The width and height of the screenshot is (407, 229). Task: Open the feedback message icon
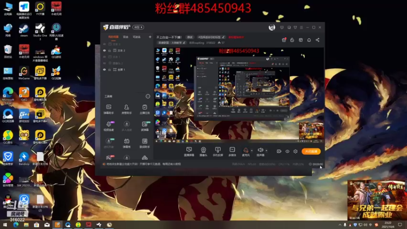click(x=282, y=27)
